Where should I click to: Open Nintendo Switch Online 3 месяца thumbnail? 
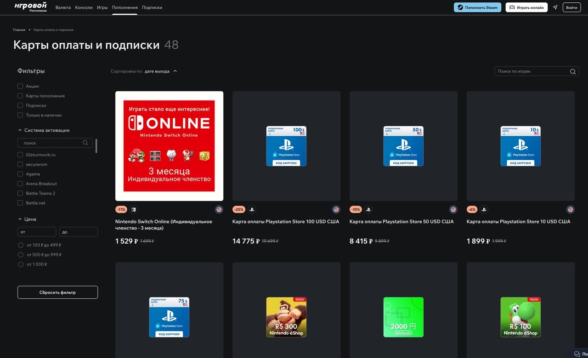(x=169, y=146)
